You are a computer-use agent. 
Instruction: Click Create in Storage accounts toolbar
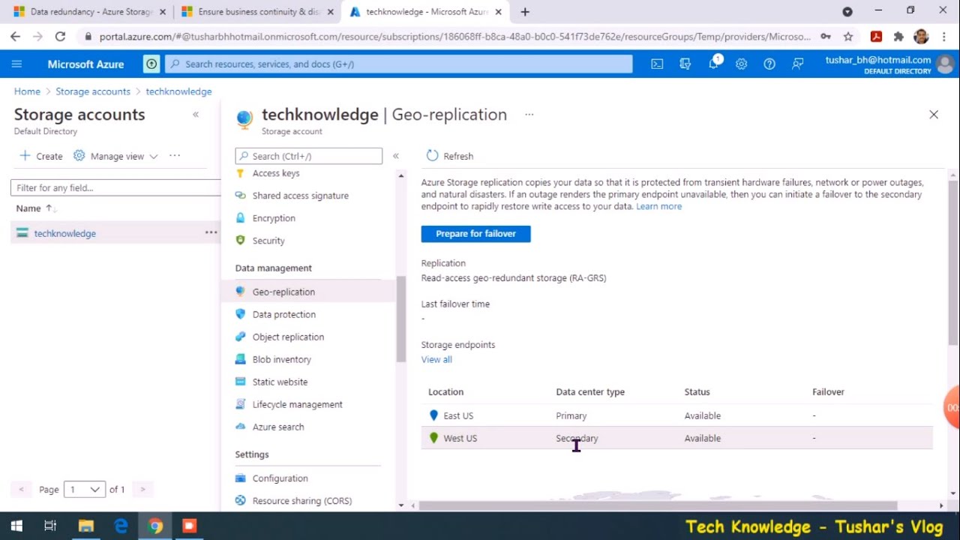(x=41, y=156)
